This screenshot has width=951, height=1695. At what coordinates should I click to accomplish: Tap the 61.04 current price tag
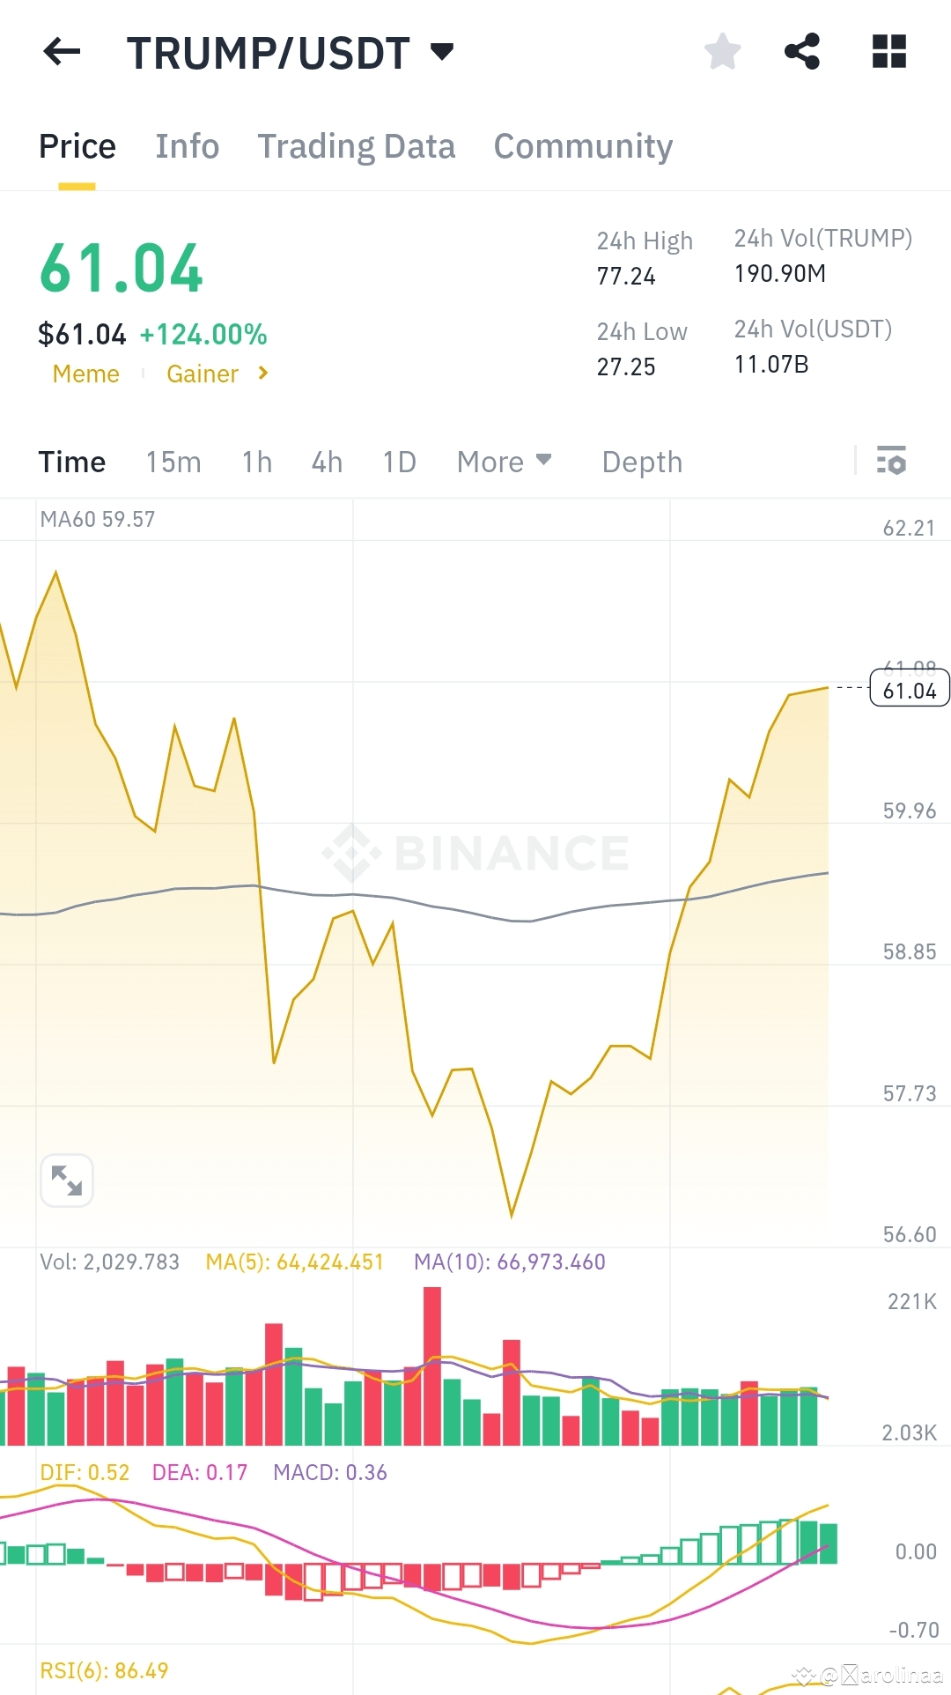908,690
